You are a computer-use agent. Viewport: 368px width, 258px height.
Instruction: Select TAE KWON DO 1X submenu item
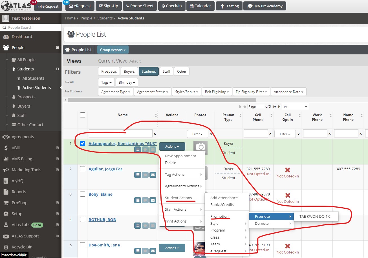pyautogui.click(x=314, y=217)
